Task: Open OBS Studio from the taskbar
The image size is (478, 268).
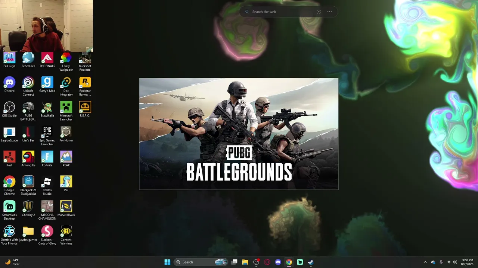Action: [256, 262]
